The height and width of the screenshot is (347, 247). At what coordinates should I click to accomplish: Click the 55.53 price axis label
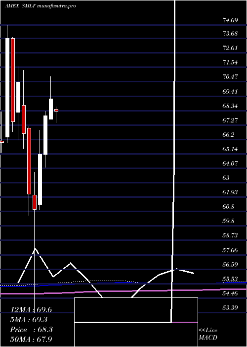pyautogui.click(x=230, y=279)
